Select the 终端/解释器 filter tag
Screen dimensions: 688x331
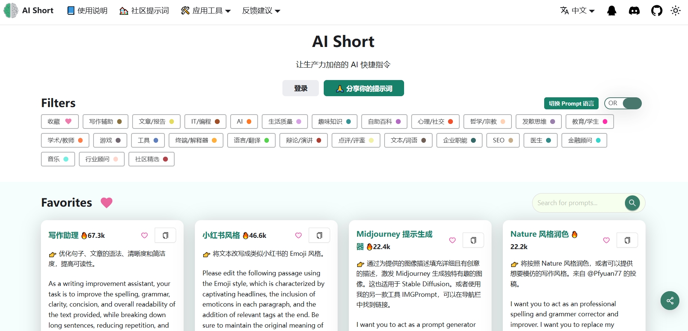196,140
